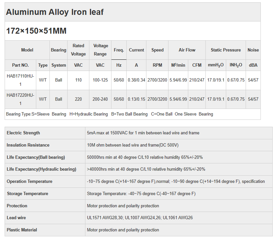Click the Life Expectancy(Hydraulic bearing) label
The height and width of the screenshot is (238, 273).
point(42,169)
